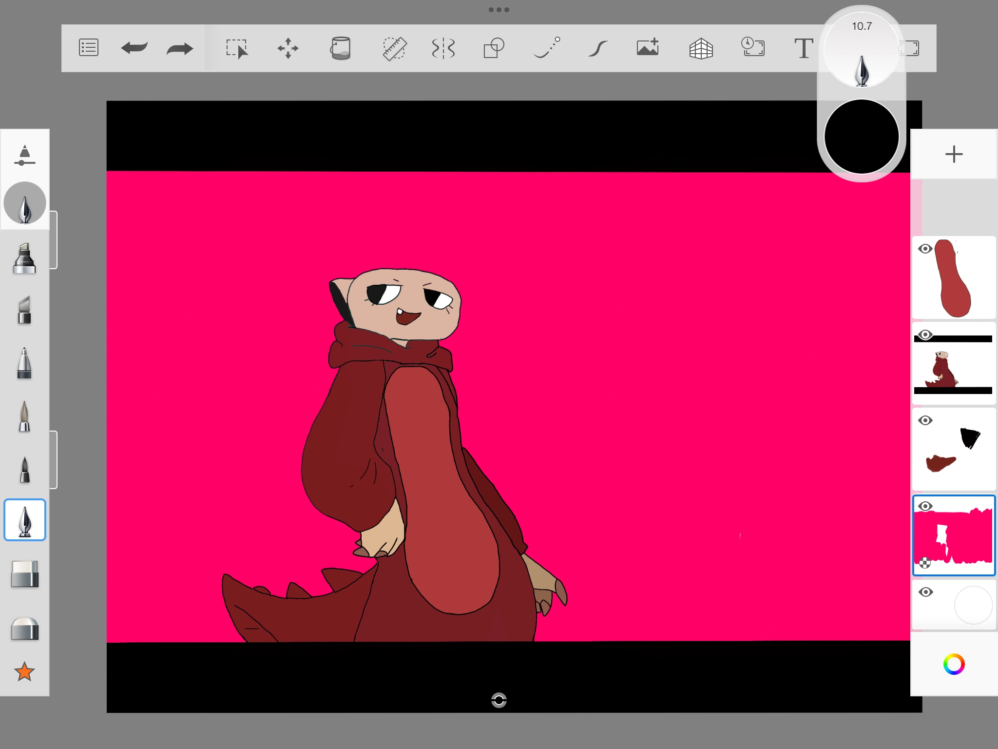Hide the top red shape layer

pos(925,249)
